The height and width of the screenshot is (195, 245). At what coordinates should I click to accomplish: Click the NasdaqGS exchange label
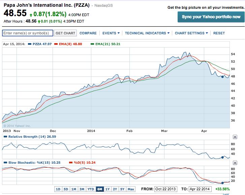coord(103,5)
